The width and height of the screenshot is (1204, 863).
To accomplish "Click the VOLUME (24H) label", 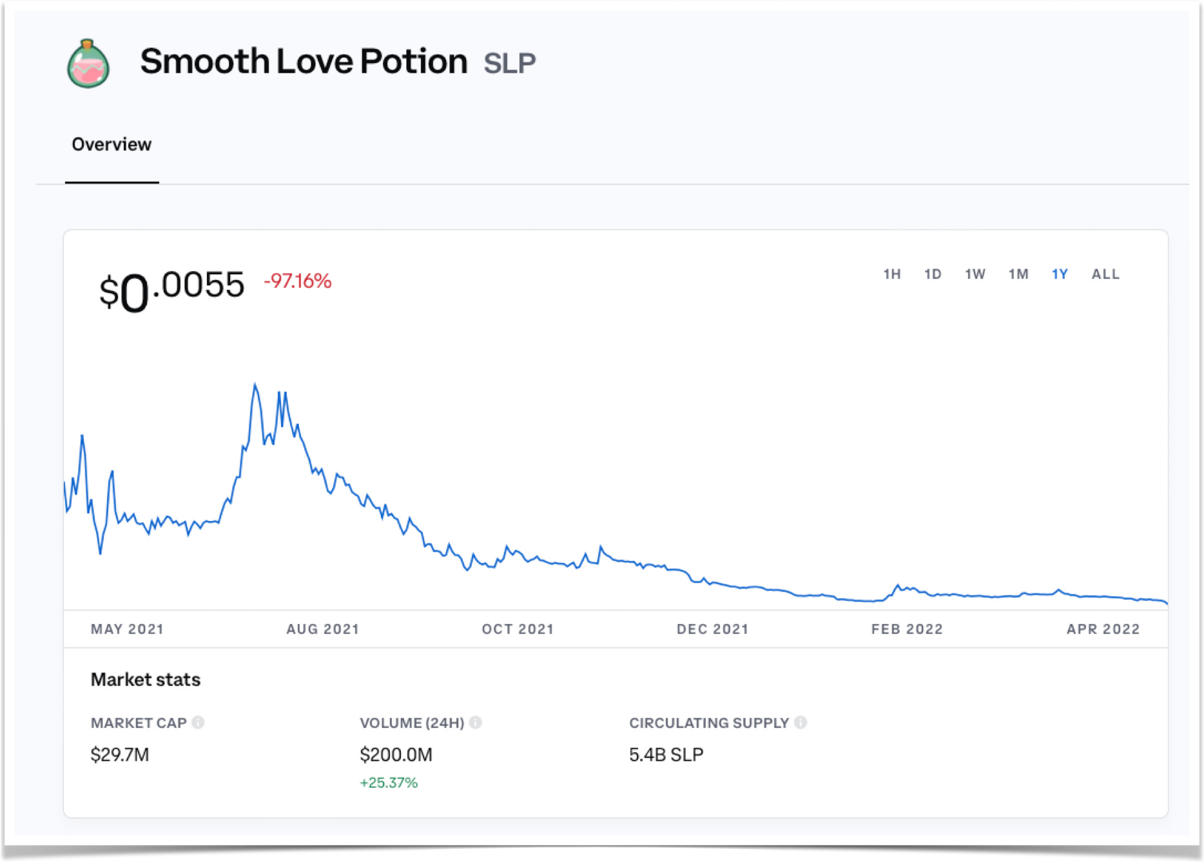I will (412, 723).
